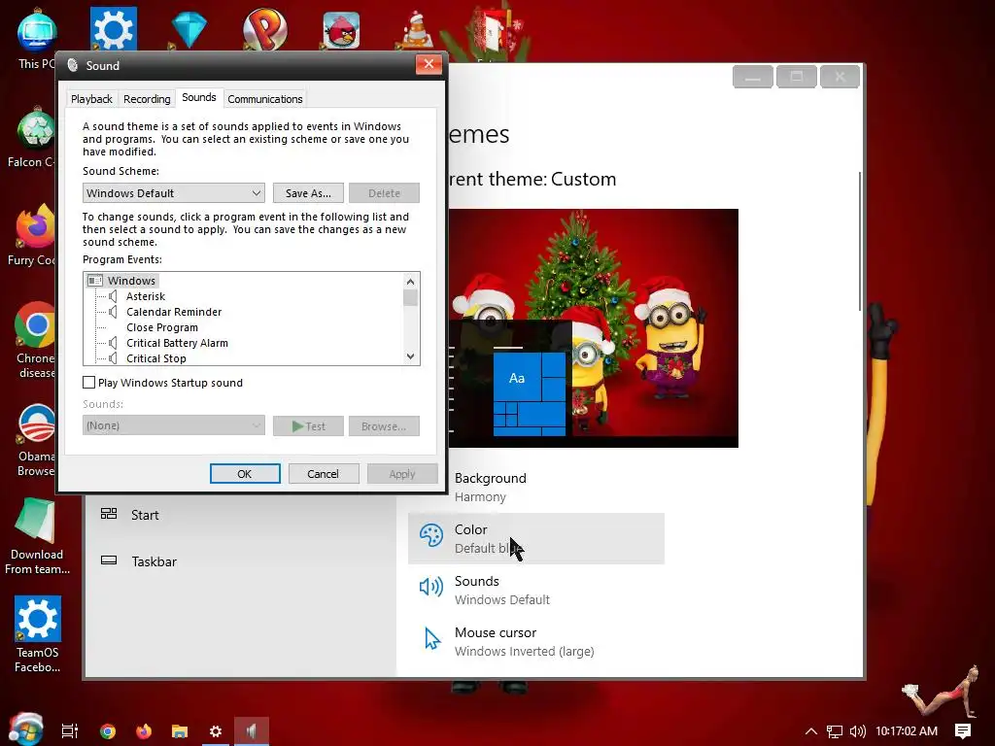Image resolution: width=995 pixels, height=746 pixels.
Task: Click the network tray icon
Action: (x=834, y=731)
